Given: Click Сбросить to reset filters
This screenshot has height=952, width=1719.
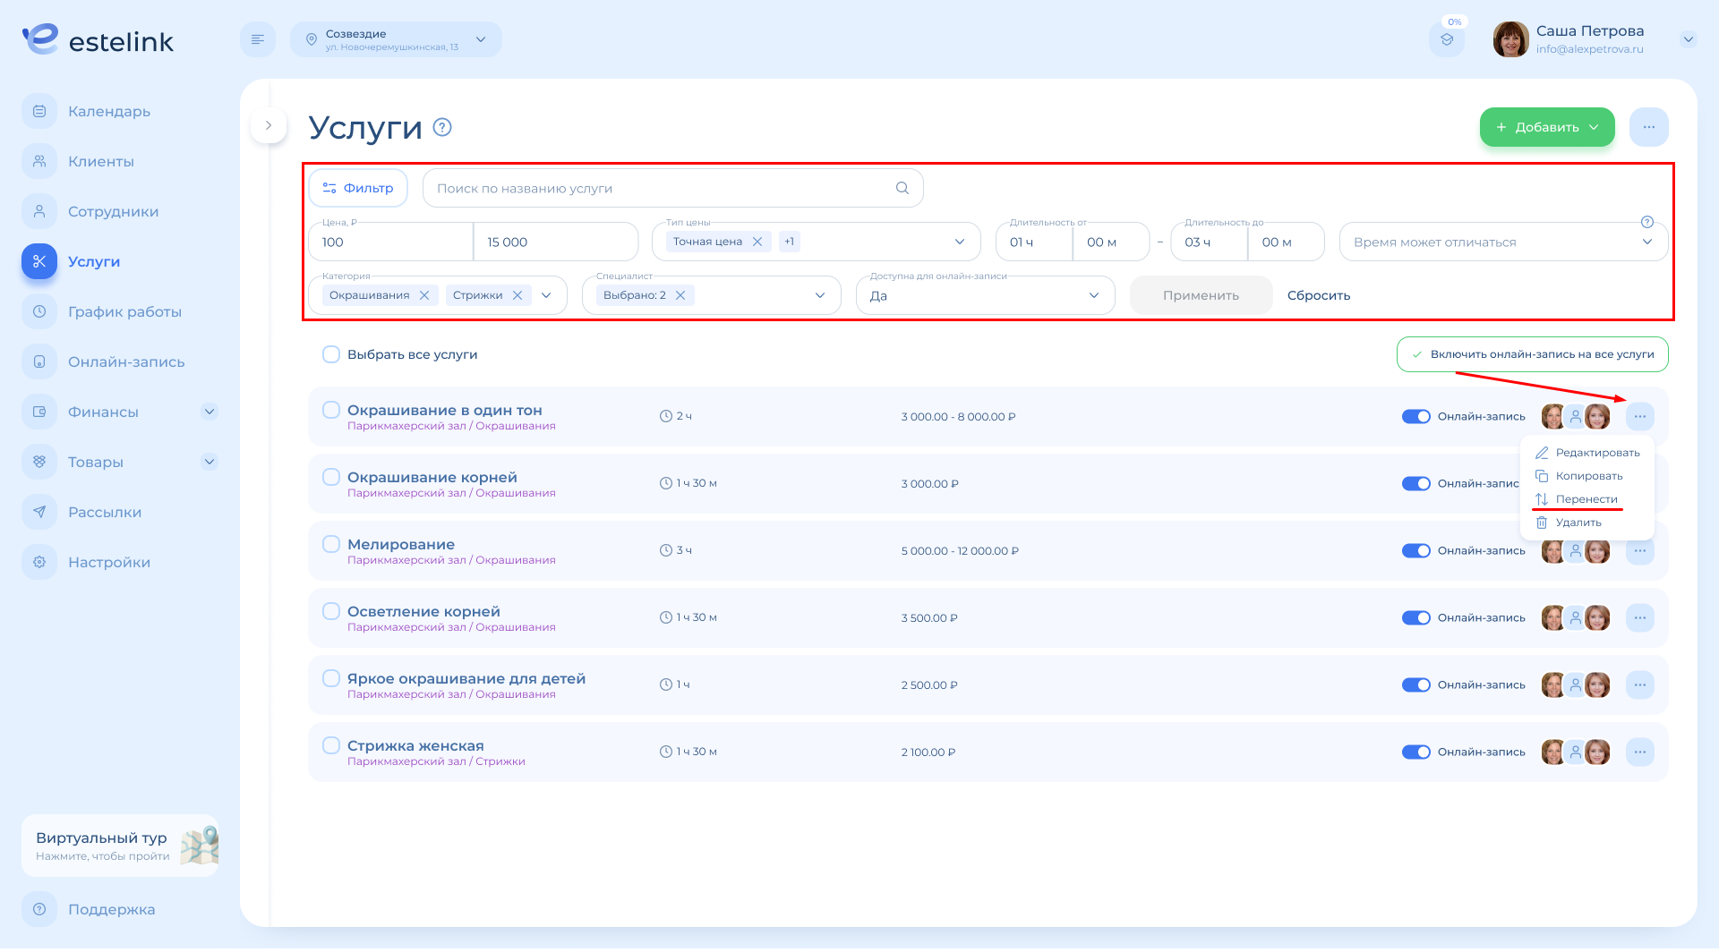Looking at the screenshot, I should pos(1318,295).
